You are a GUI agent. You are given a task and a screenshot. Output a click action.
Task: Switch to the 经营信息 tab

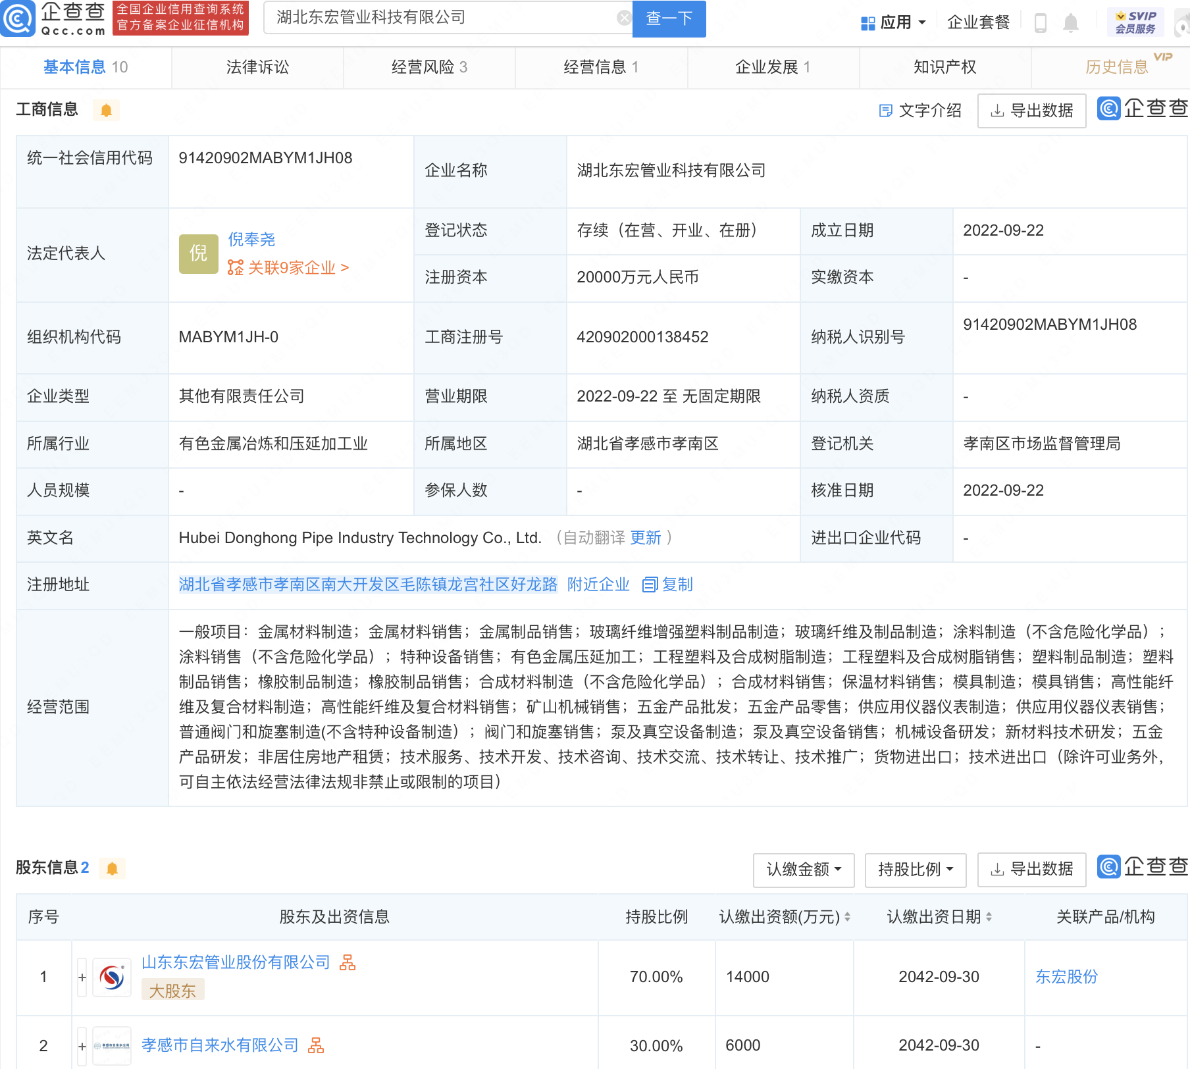[x=602, y=67]
